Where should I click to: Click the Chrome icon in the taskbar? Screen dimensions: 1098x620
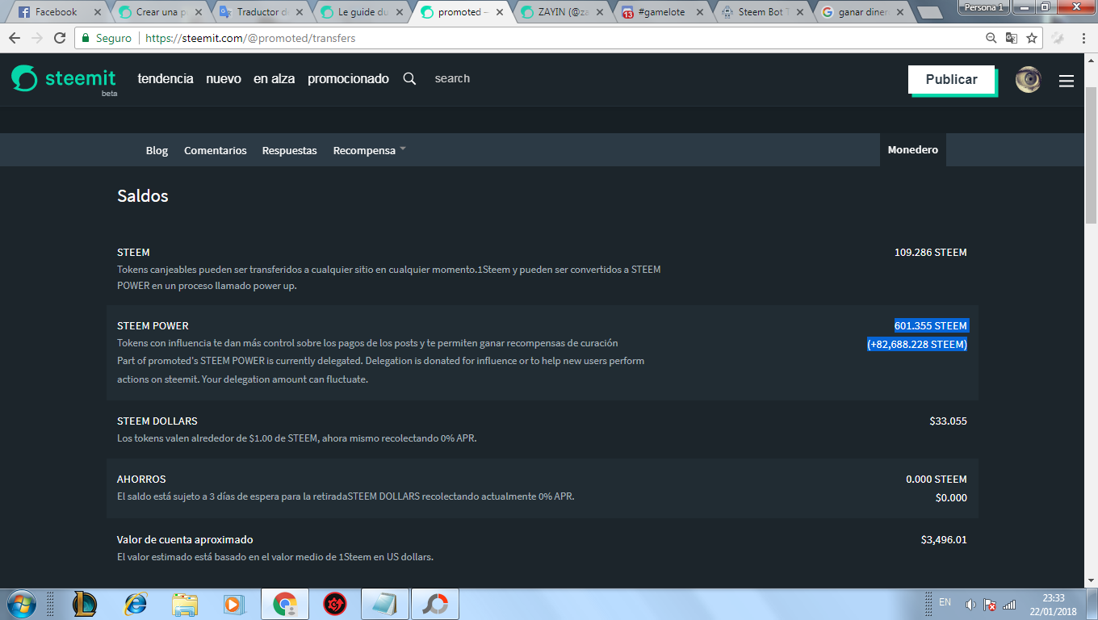(285, 604)
